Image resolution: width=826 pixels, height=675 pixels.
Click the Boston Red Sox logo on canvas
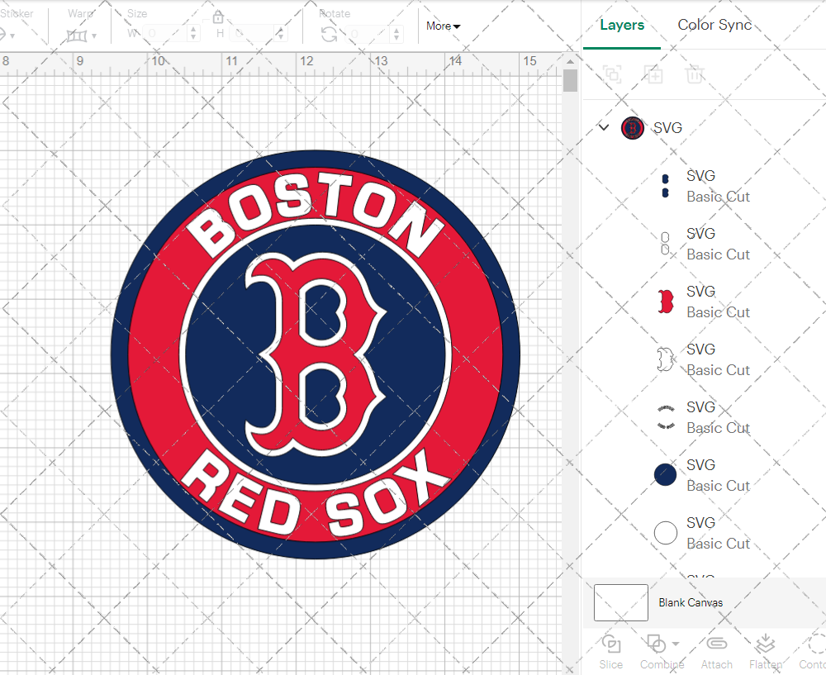(x=316, y=354)
